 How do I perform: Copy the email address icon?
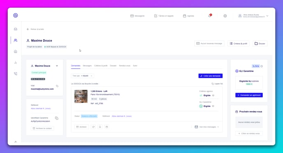click(57, 86)
